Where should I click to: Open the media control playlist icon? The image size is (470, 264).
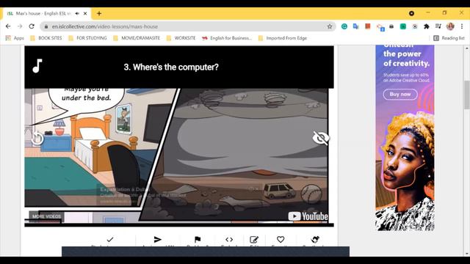[x=438, y=26]
